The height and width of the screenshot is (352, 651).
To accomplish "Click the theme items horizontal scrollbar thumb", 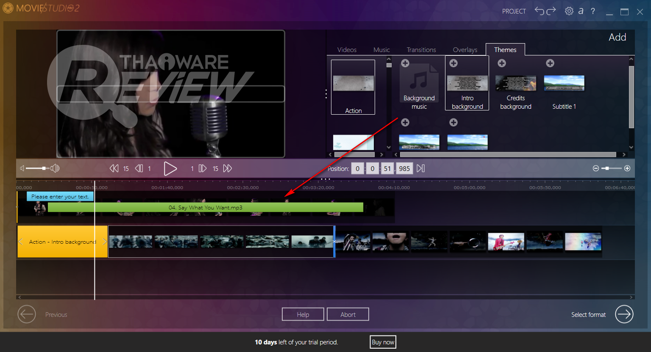I will (x=508, y=154).
